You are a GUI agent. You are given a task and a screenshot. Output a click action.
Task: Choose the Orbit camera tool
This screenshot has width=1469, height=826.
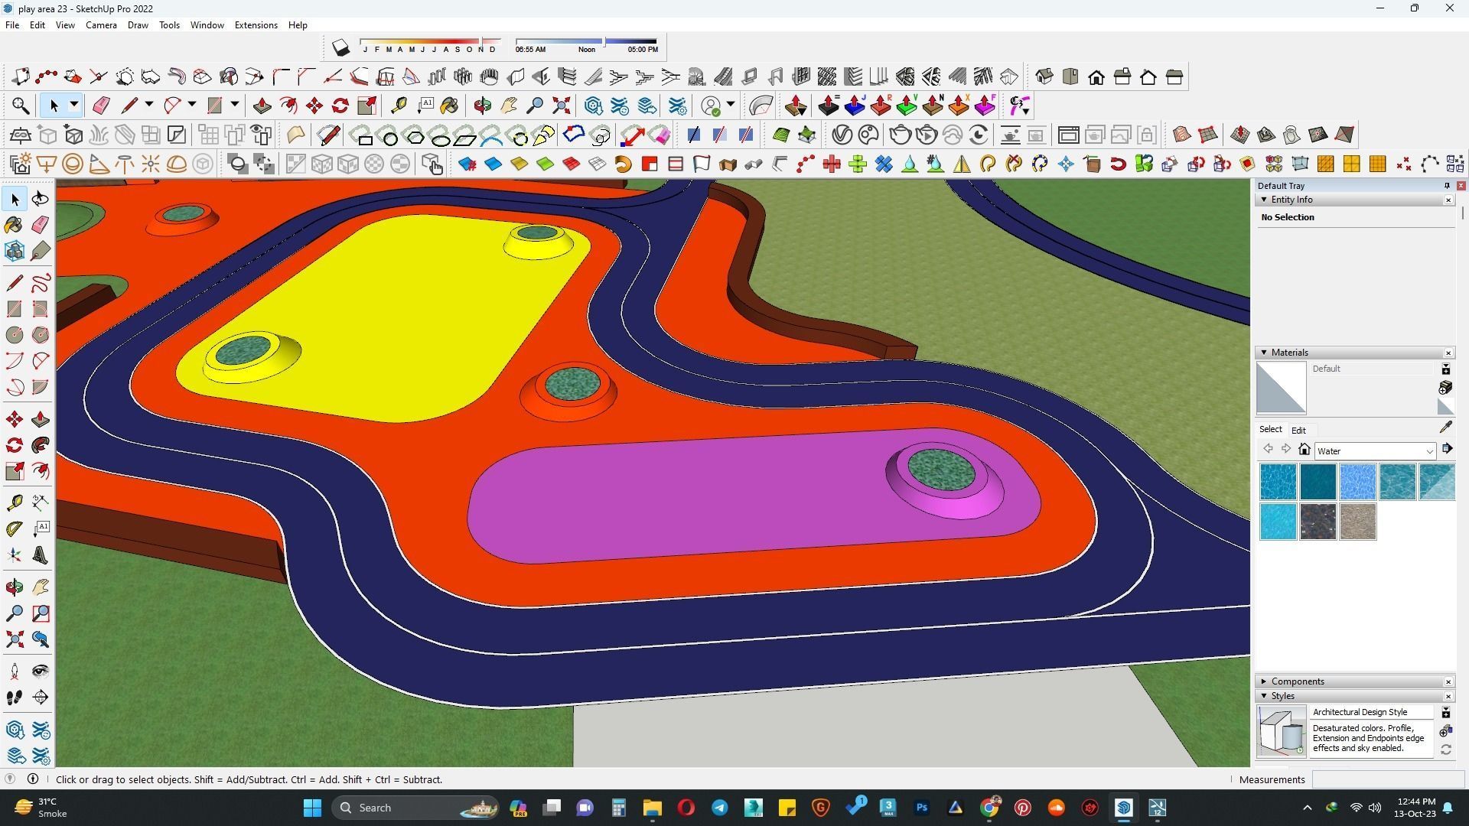[x=14, y=587]
